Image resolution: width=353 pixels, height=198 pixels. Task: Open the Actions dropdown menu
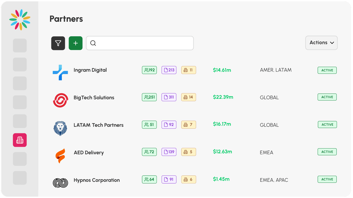coord(321,43)
